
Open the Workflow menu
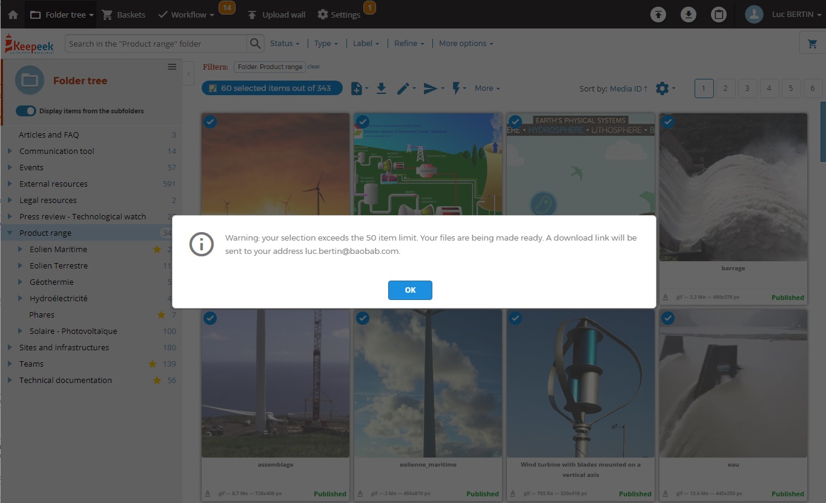187,15
